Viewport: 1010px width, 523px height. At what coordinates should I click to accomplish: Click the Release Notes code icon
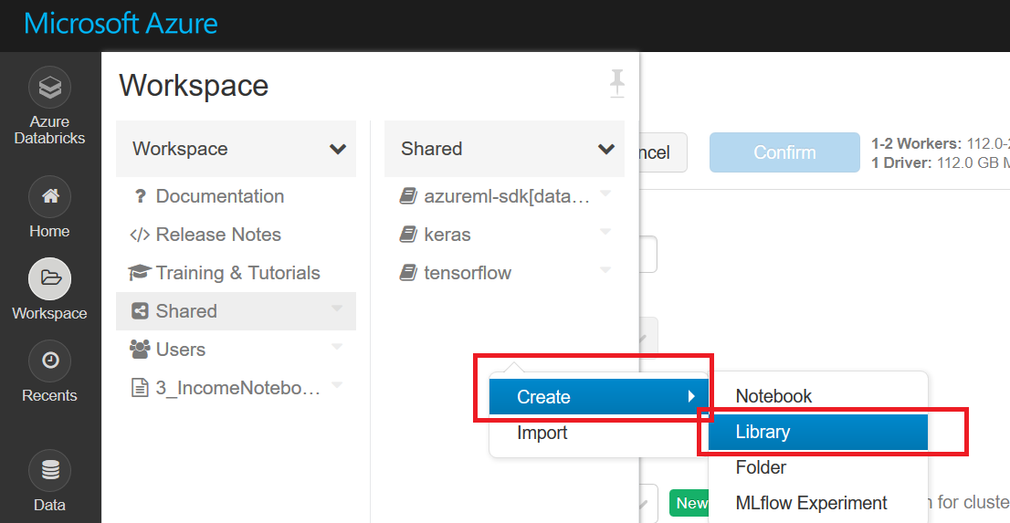[140, 235]
